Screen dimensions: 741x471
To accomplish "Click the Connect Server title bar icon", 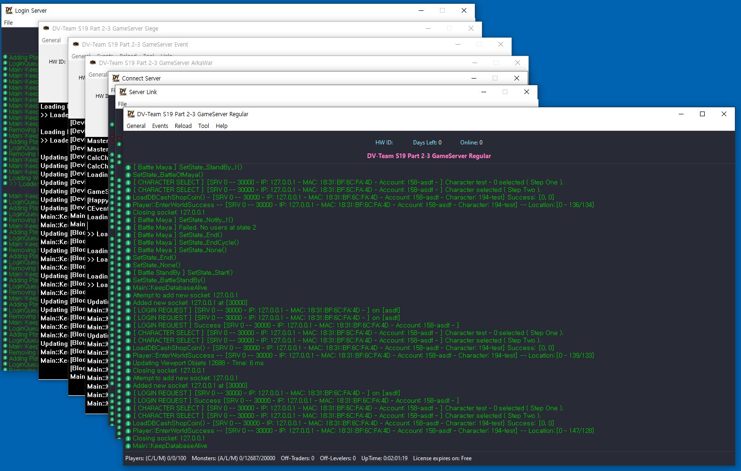I will (116, 78).
